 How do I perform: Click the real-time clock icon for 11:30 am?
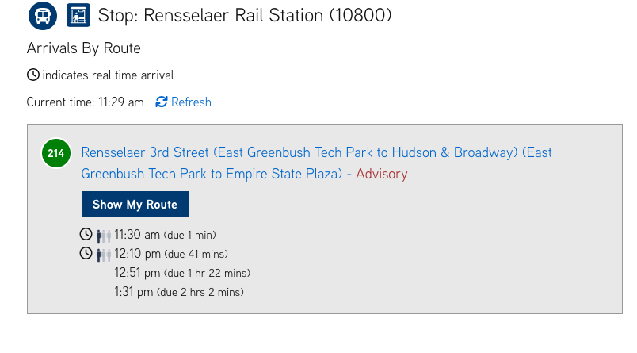click(x=86, y=235)
